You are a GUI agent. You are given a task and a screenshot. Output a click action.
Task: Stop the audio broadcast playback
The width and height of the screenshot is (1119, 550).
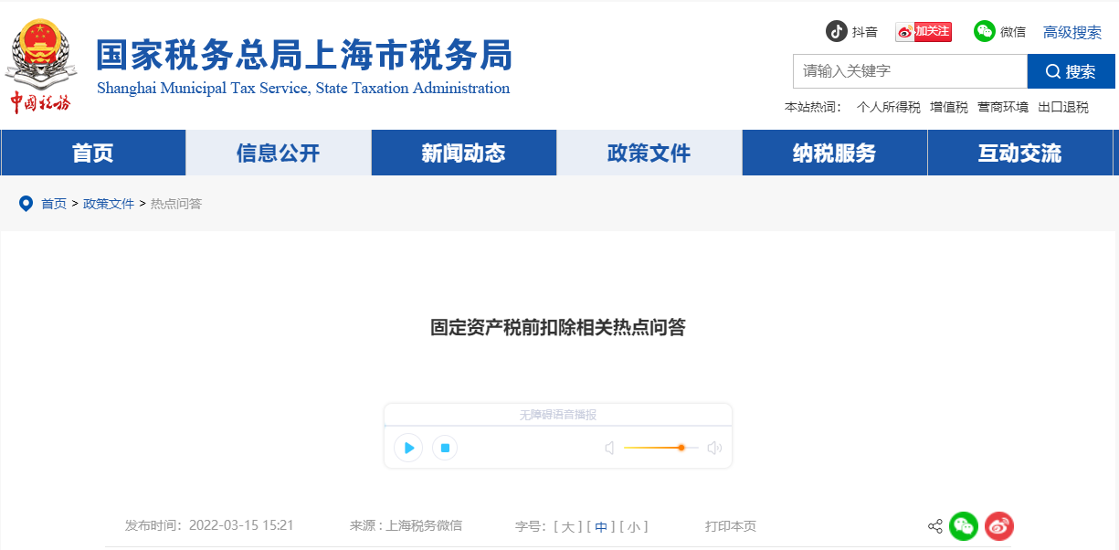[x=445, y=448]
